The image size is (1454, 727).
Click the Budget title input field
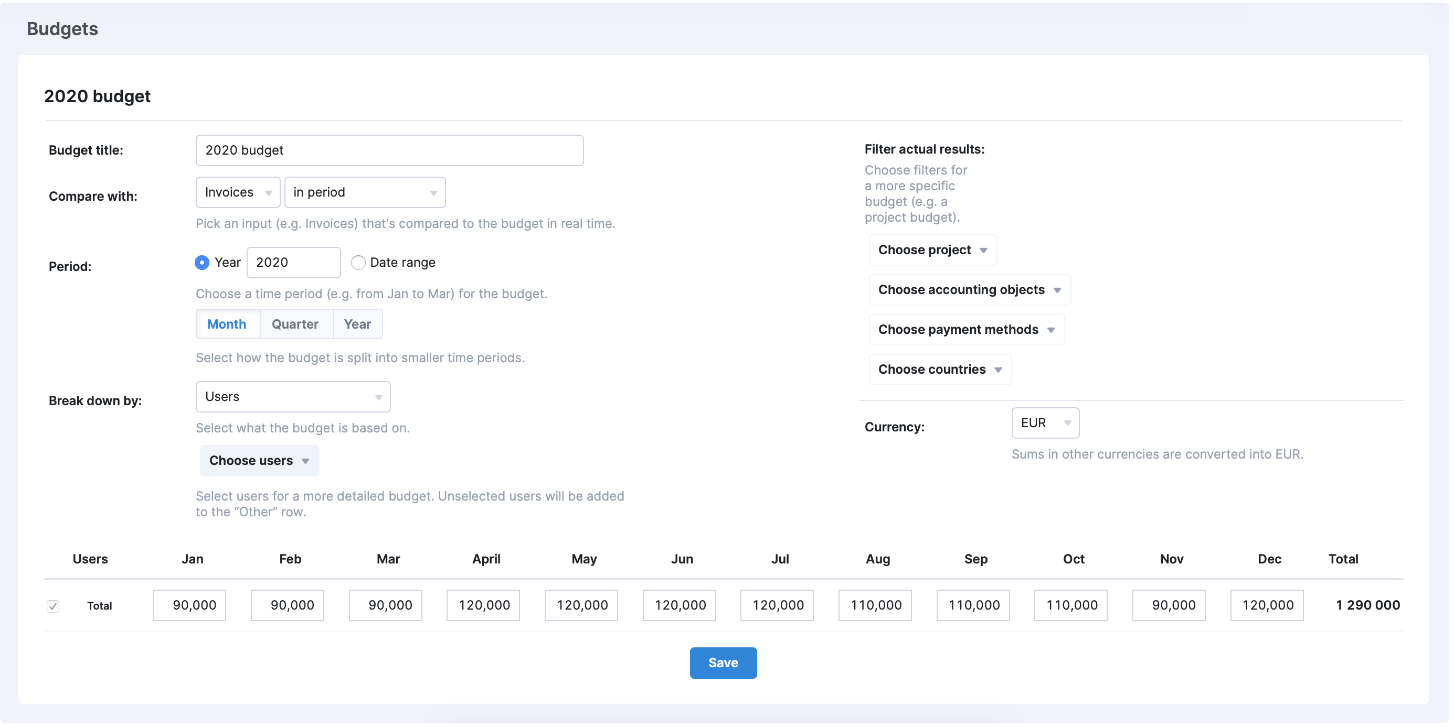click(x=389, y=150)
